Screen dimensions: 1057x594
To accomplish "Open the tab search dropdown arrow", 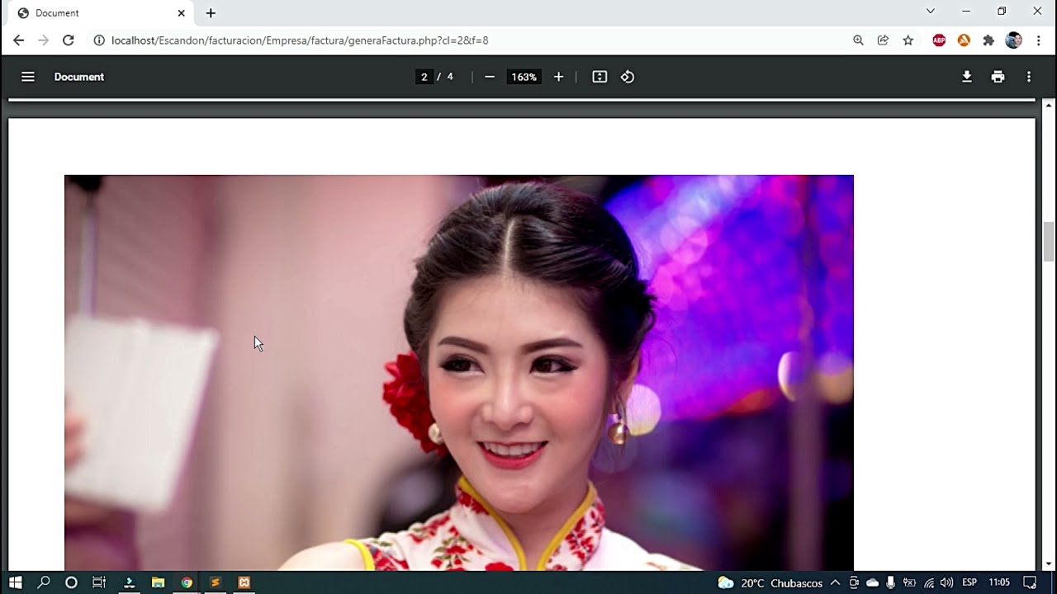I will (x=931, y=12).
